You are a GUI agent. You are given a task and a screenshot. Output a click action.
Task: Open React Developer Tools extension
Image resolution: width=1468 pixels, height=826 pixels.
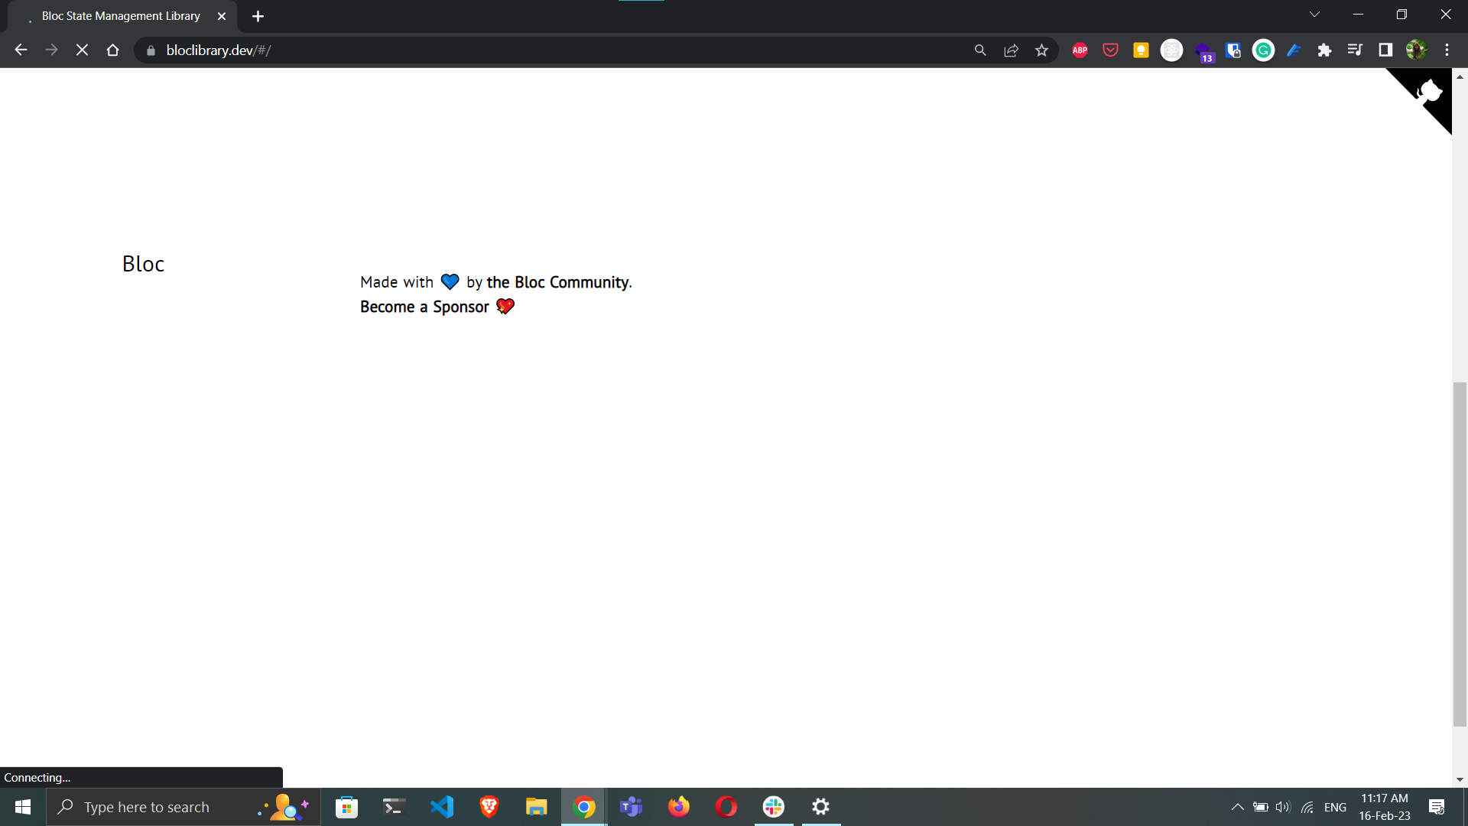pyautogui.click(x=1172, y=50)
